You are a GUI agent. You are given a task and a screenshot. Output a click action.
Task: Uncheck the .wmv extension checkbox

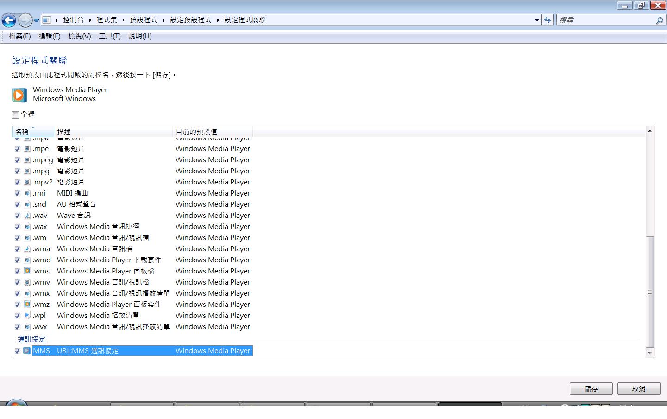tap(18, 282)
